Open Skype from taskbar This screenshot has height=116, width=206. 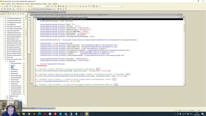[x=61, y=114]
